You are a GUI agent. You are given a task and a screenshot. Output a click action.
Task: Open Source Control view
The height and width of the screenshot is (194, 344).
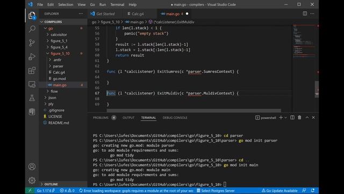coord(32,43)
